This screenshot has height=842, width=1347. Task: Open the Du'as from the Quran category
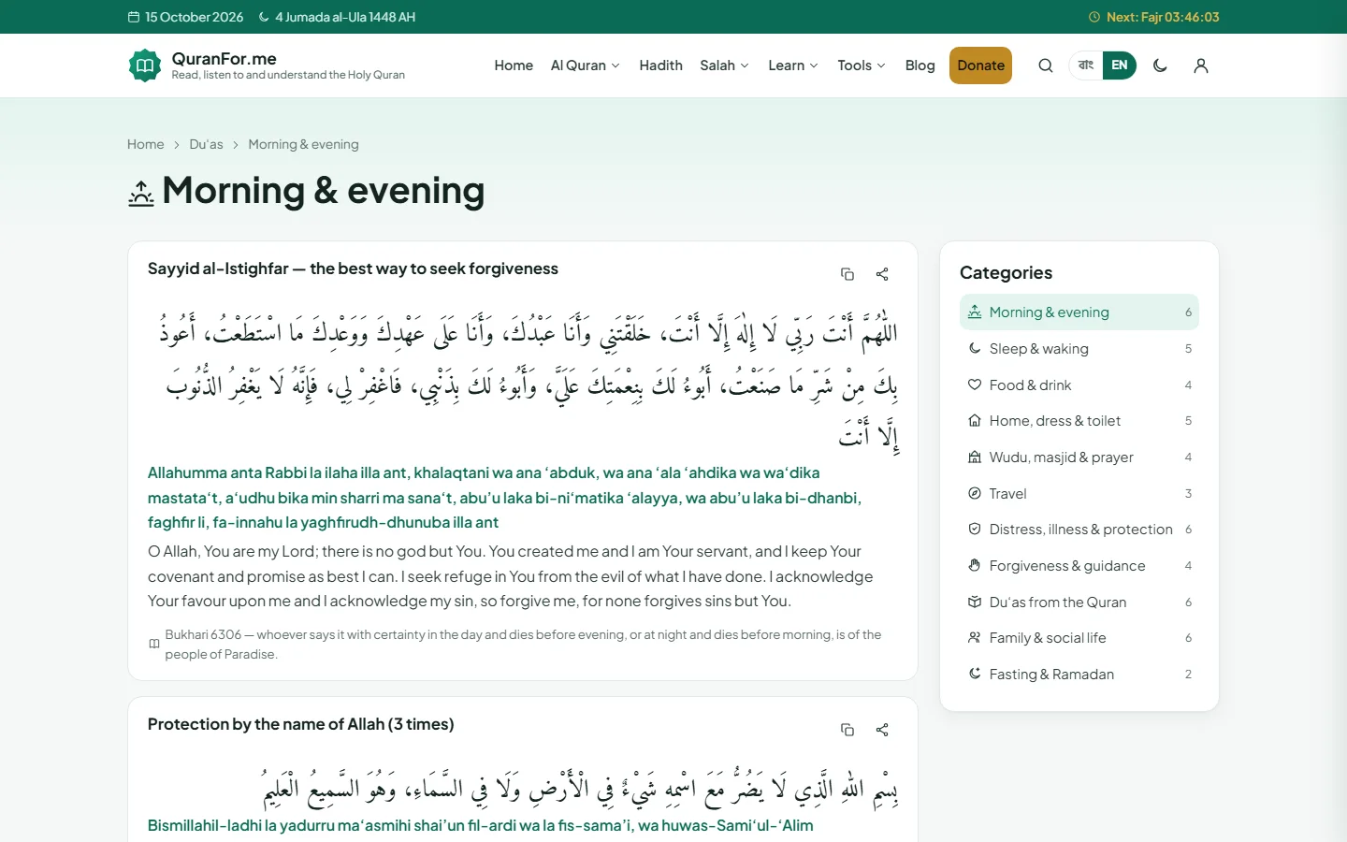point(1079,602)
